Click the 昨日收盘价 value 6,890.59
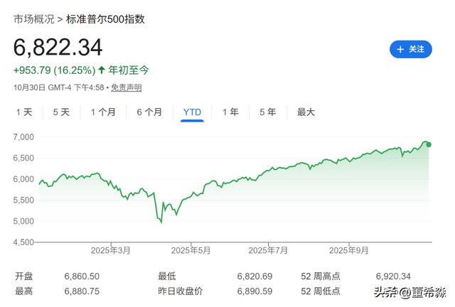455x307 pixels. click(x=255, y=291)
